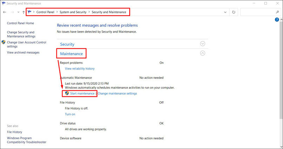Click the 'Automatic Maintenance' label
The width and height of the screenshot is (283, 149).
pos(76,78)
